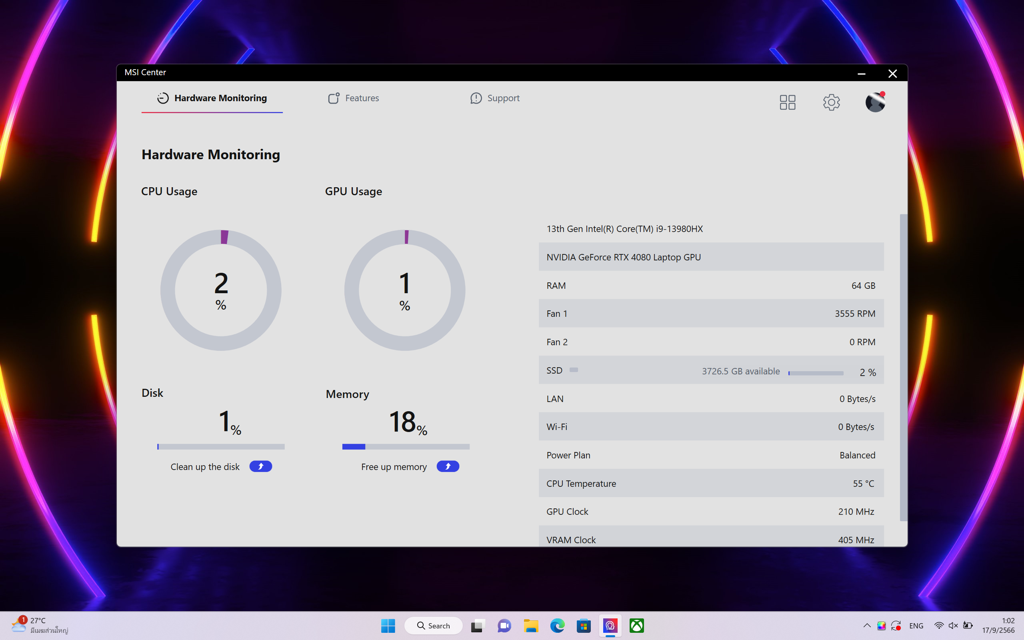Minimize the MSI Center window
1024x640 pixels.
(861, 73)
